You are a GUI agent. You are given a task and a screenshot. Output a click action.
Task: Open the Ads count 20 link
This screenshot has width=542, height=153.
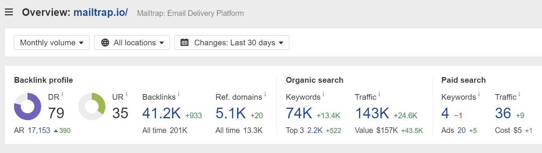point(462,131)
